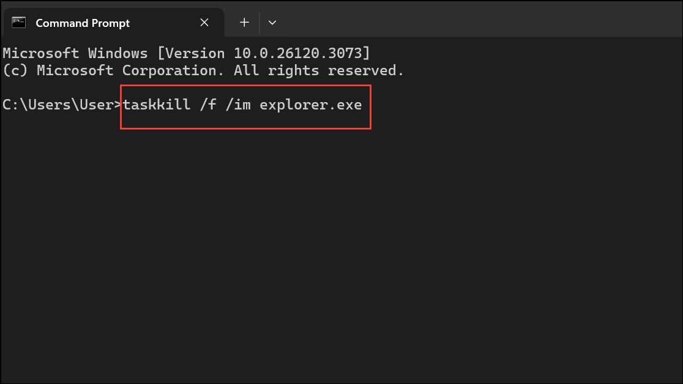Place cursor at end of taskkill command
Image resolution: width=683 pixels, height=384 pixels.
363,105
